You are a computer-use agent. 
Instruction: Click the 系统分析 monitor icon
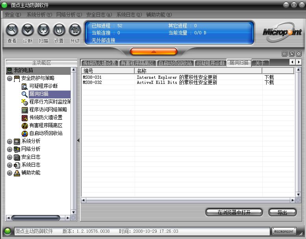click(17, 141)
